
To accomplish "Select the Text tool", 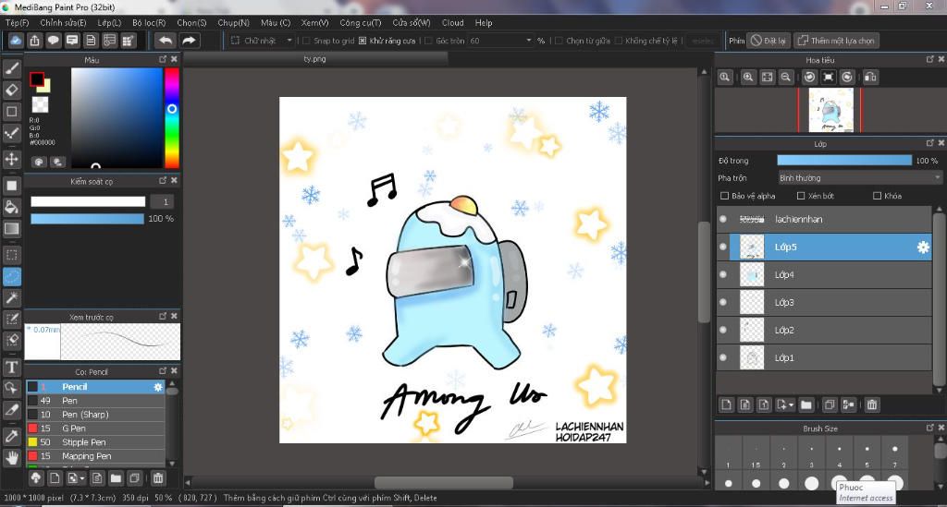I will [11, 368].
